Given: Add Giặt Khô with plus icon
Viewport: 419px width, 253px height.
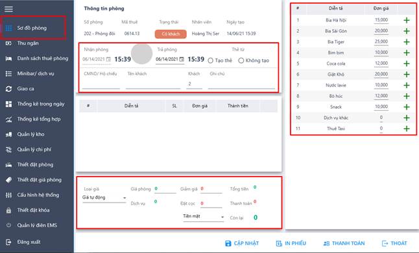Looking at the screenshot, I should tap(407, 74).
